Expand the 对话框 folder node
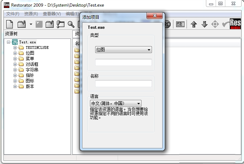 15,64
